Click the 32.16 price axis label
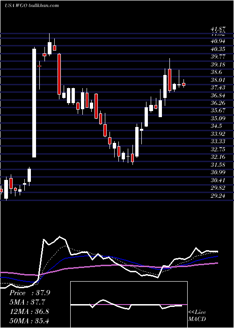 218,157
